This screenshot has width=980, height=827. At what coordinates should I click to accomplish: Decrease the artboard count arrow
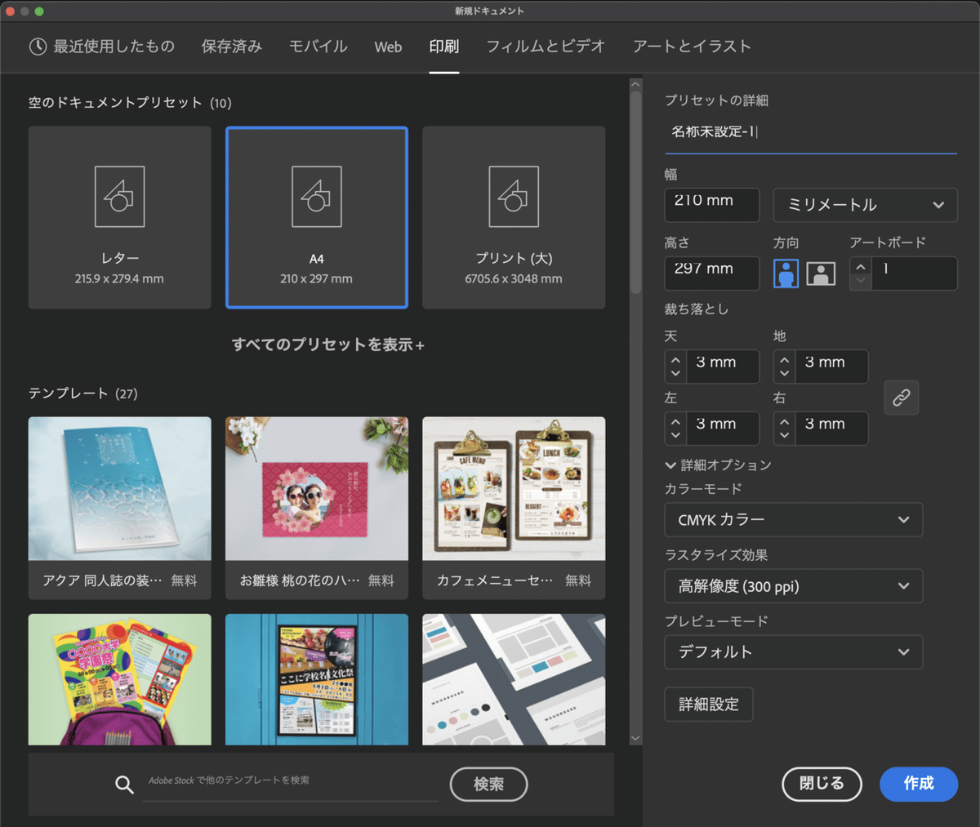coord(861,281)
